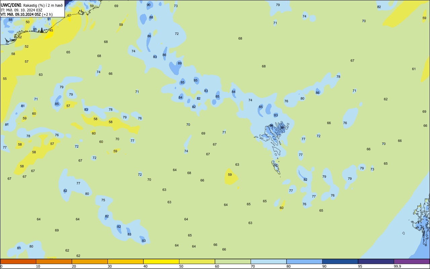Click the legend label 10
The width and height of the screenshot is (430, 269).
pos(38,266)
